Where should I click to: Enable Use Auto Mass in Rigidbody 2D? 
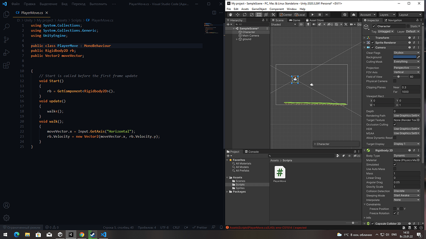tap(395, 169)
